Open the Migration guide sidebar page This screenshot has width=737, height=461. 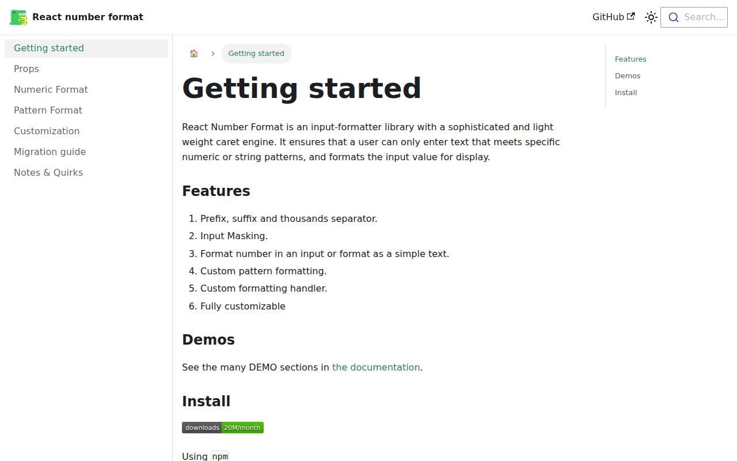click(x=86, y=152)
